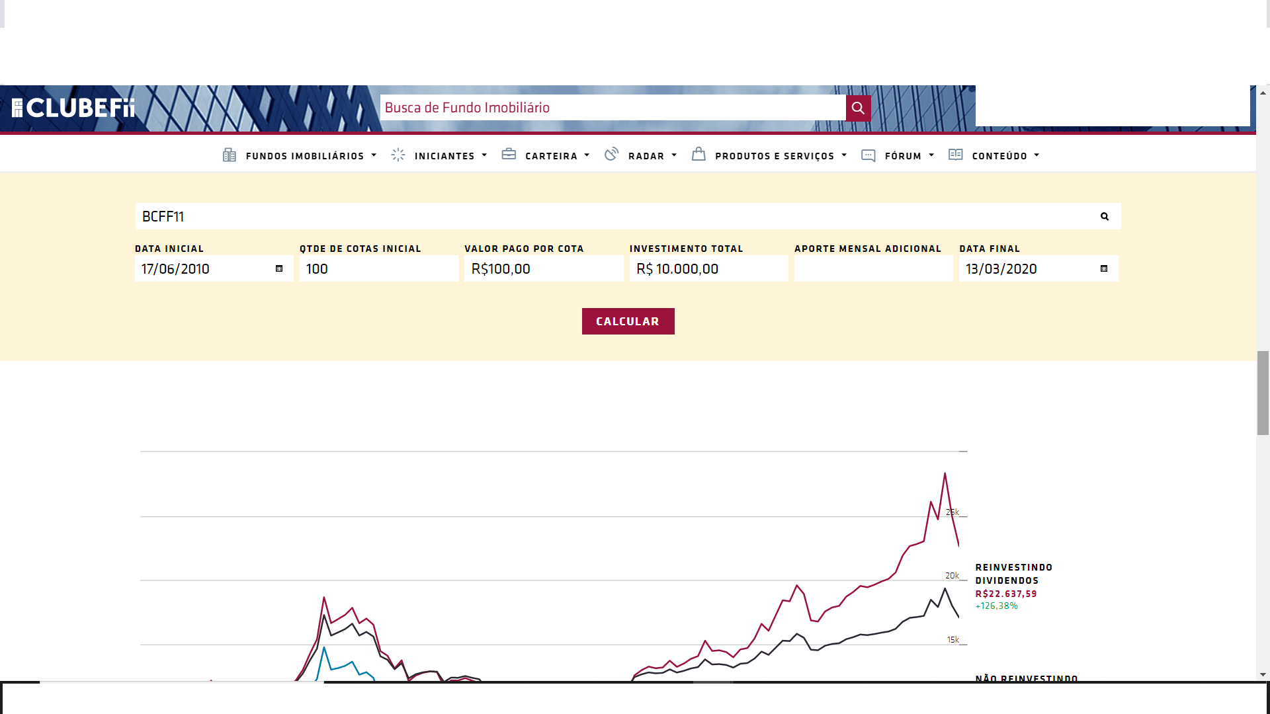
Task: Click the Iniciantes sparkle icon
Action: [x=398, y=155]
